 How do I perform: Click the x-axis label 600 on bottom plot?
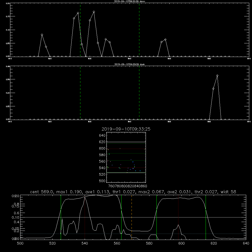pyautogui.click(x=181, y=243)
